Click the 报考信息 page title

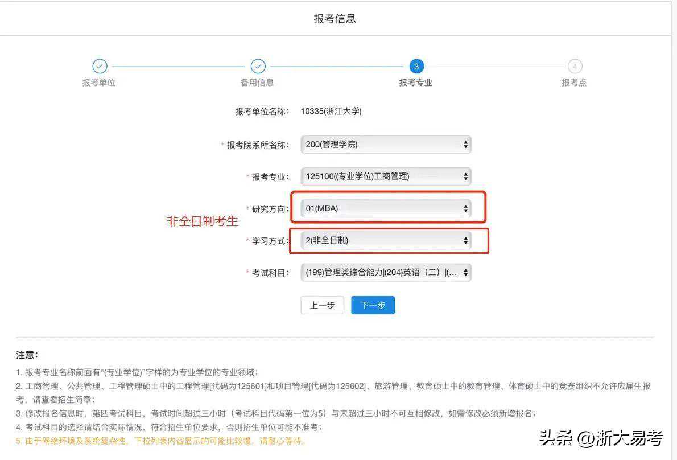coord(335,19)
